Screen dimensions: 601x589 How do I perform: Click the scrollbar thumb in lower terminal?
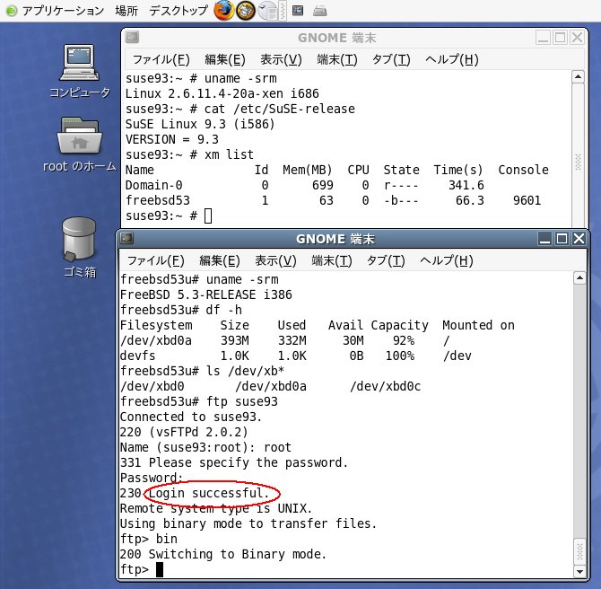(579, 551)
